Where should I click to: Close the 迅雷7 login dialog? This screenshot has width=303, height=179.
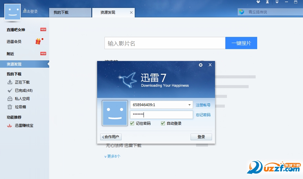tap(210, 65)
